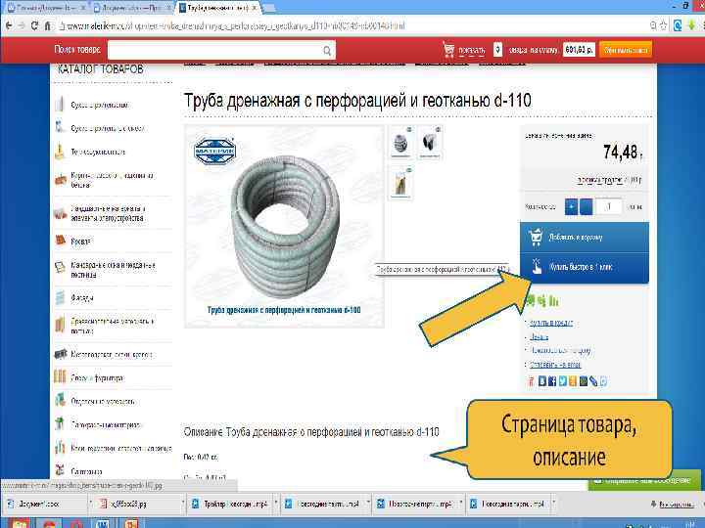Open the dropdown arrow beside the Трейлер mp4 download
Viewport: 705px width, 528px height.
click(276, 504)
